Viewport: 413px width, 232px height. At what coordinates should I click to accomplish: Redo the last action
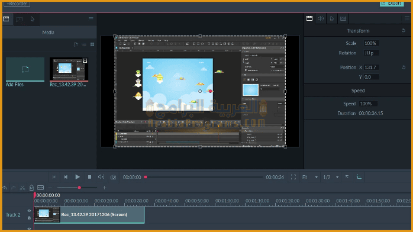tap(14, 188)
